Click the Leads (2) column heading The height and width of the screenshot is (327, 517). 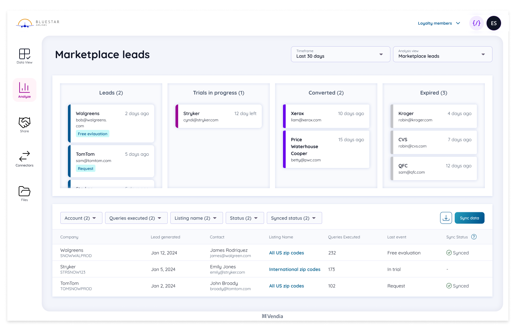(x=111, y=93)
